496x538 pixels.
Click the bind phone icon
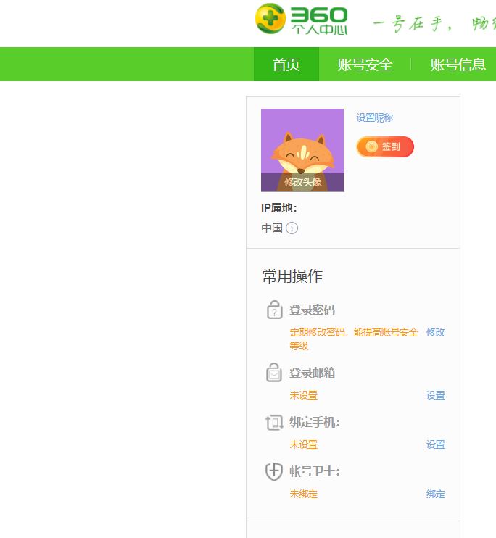pos(274,423)
